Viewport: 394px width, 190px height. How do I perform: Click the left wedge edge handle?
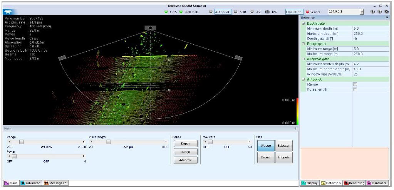click(x=62, y=58)
